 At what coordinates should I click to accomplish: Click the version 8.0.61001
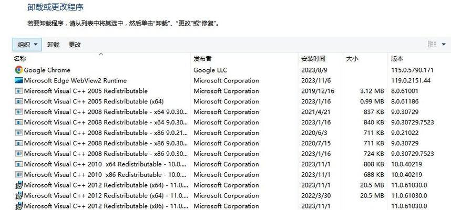pyautogui.click(x=404, y=91)
